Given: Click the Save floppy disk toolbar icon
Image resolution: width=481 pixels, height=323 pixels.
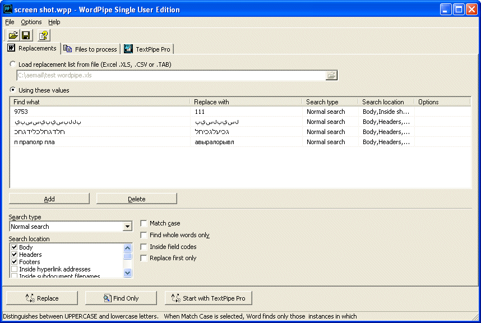Looking at the screenshot, I should point(26,35).
